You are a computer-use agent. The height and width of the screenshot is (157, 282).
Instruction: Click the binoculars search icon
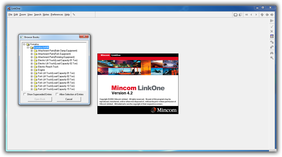click(x=272, y=53)
